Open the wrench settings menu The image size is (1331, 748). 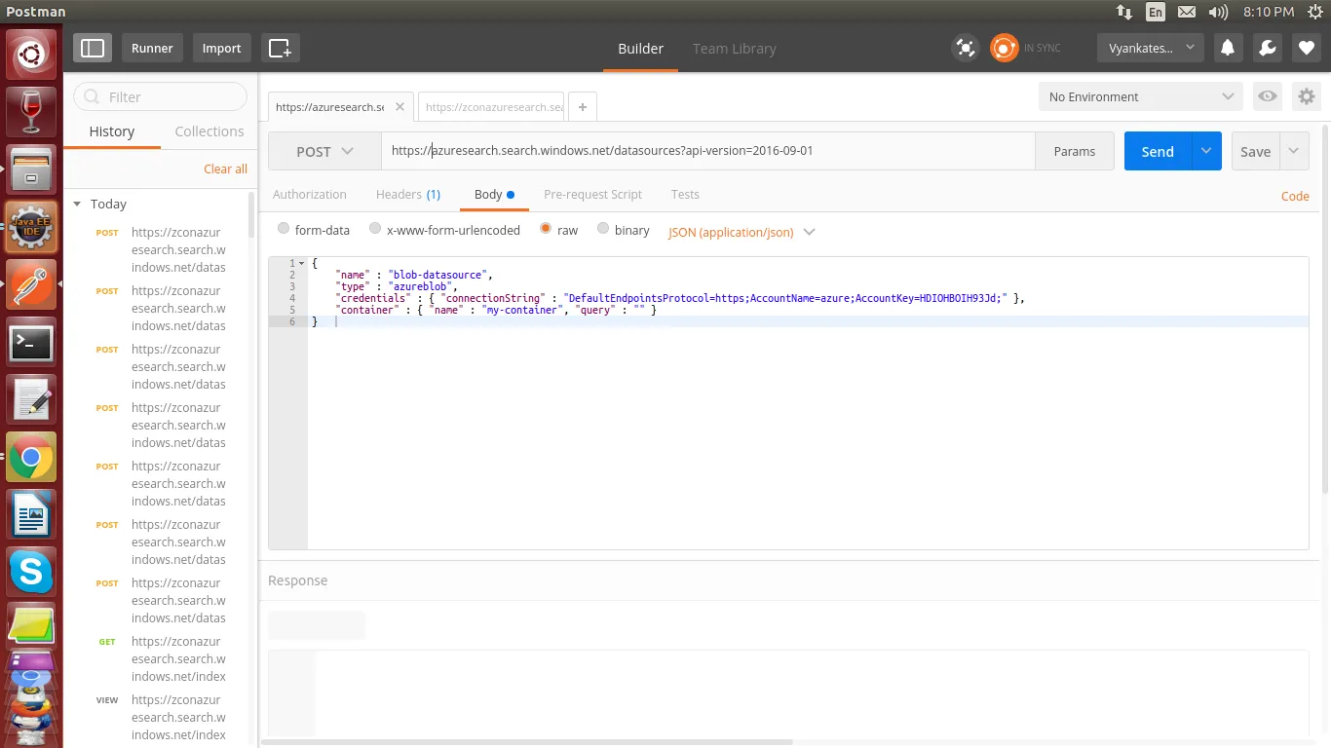(x=1267, y=48)
